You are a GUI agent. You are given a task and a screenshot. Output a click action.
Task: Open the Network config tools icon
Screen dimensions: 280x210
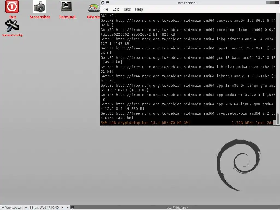[12, 26]
